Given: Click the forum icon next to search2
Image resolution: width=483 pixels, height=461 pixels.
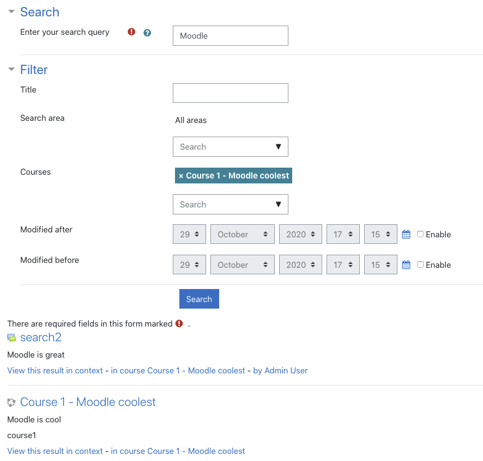Looking at the screenshot, I should tap(11, 337).
